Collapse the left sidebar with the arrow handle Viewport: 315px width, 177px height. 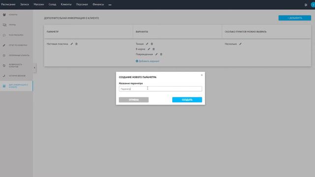[x=34, y=68]
